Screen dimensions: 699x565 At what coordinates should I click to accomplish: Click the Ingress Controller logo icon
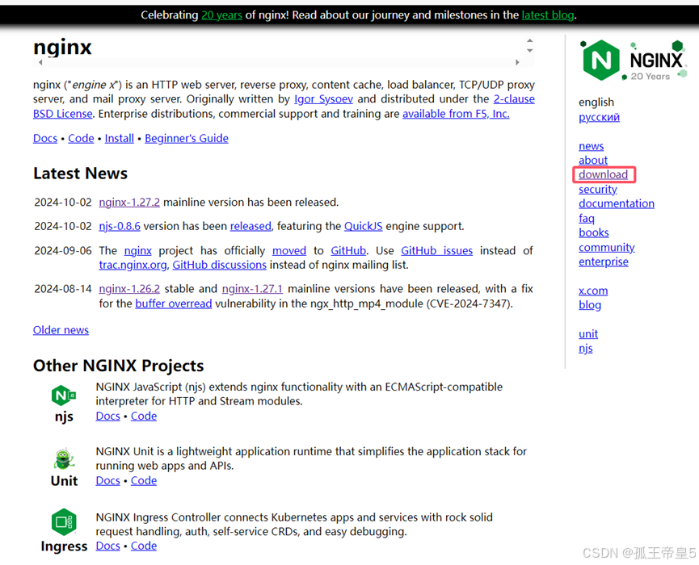coord(64,521)
